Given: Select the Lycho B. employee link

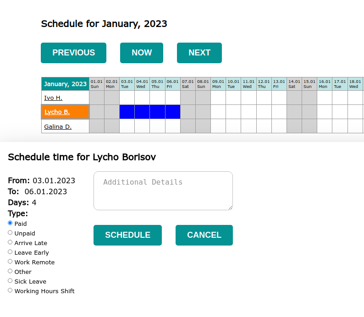Looking at the screenshot, I should pyautogui.click(x=57, y=112).
